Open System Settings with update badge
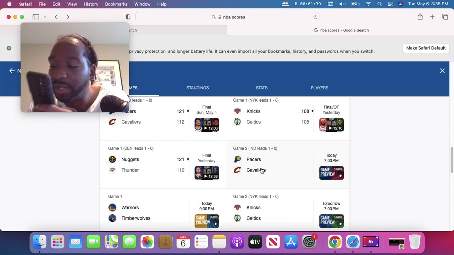 click(x=309, y=242)
